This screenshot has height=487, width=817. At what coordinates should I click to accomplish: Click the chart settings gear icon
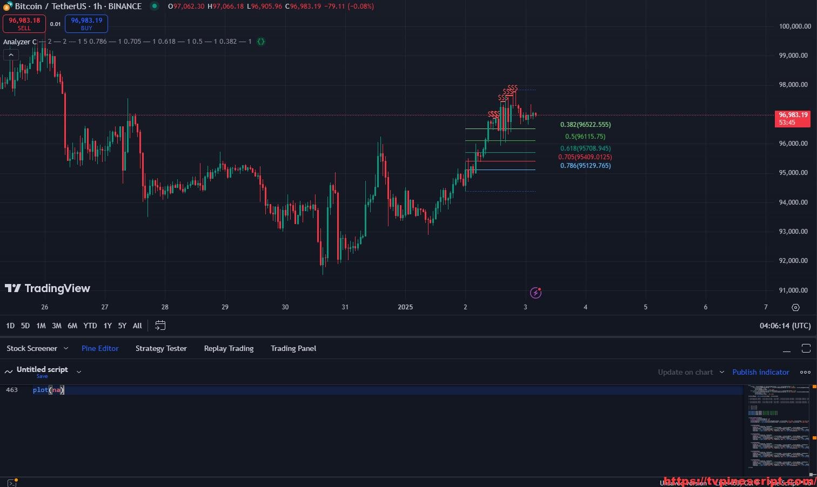tap(795, 307)
